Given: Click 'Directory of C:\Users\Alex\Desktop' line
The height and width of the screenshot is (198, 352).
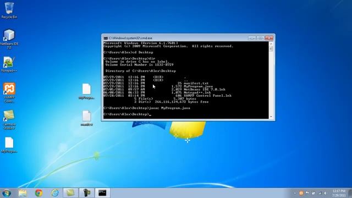Looking at the screenshot, I should pos(141,71).
